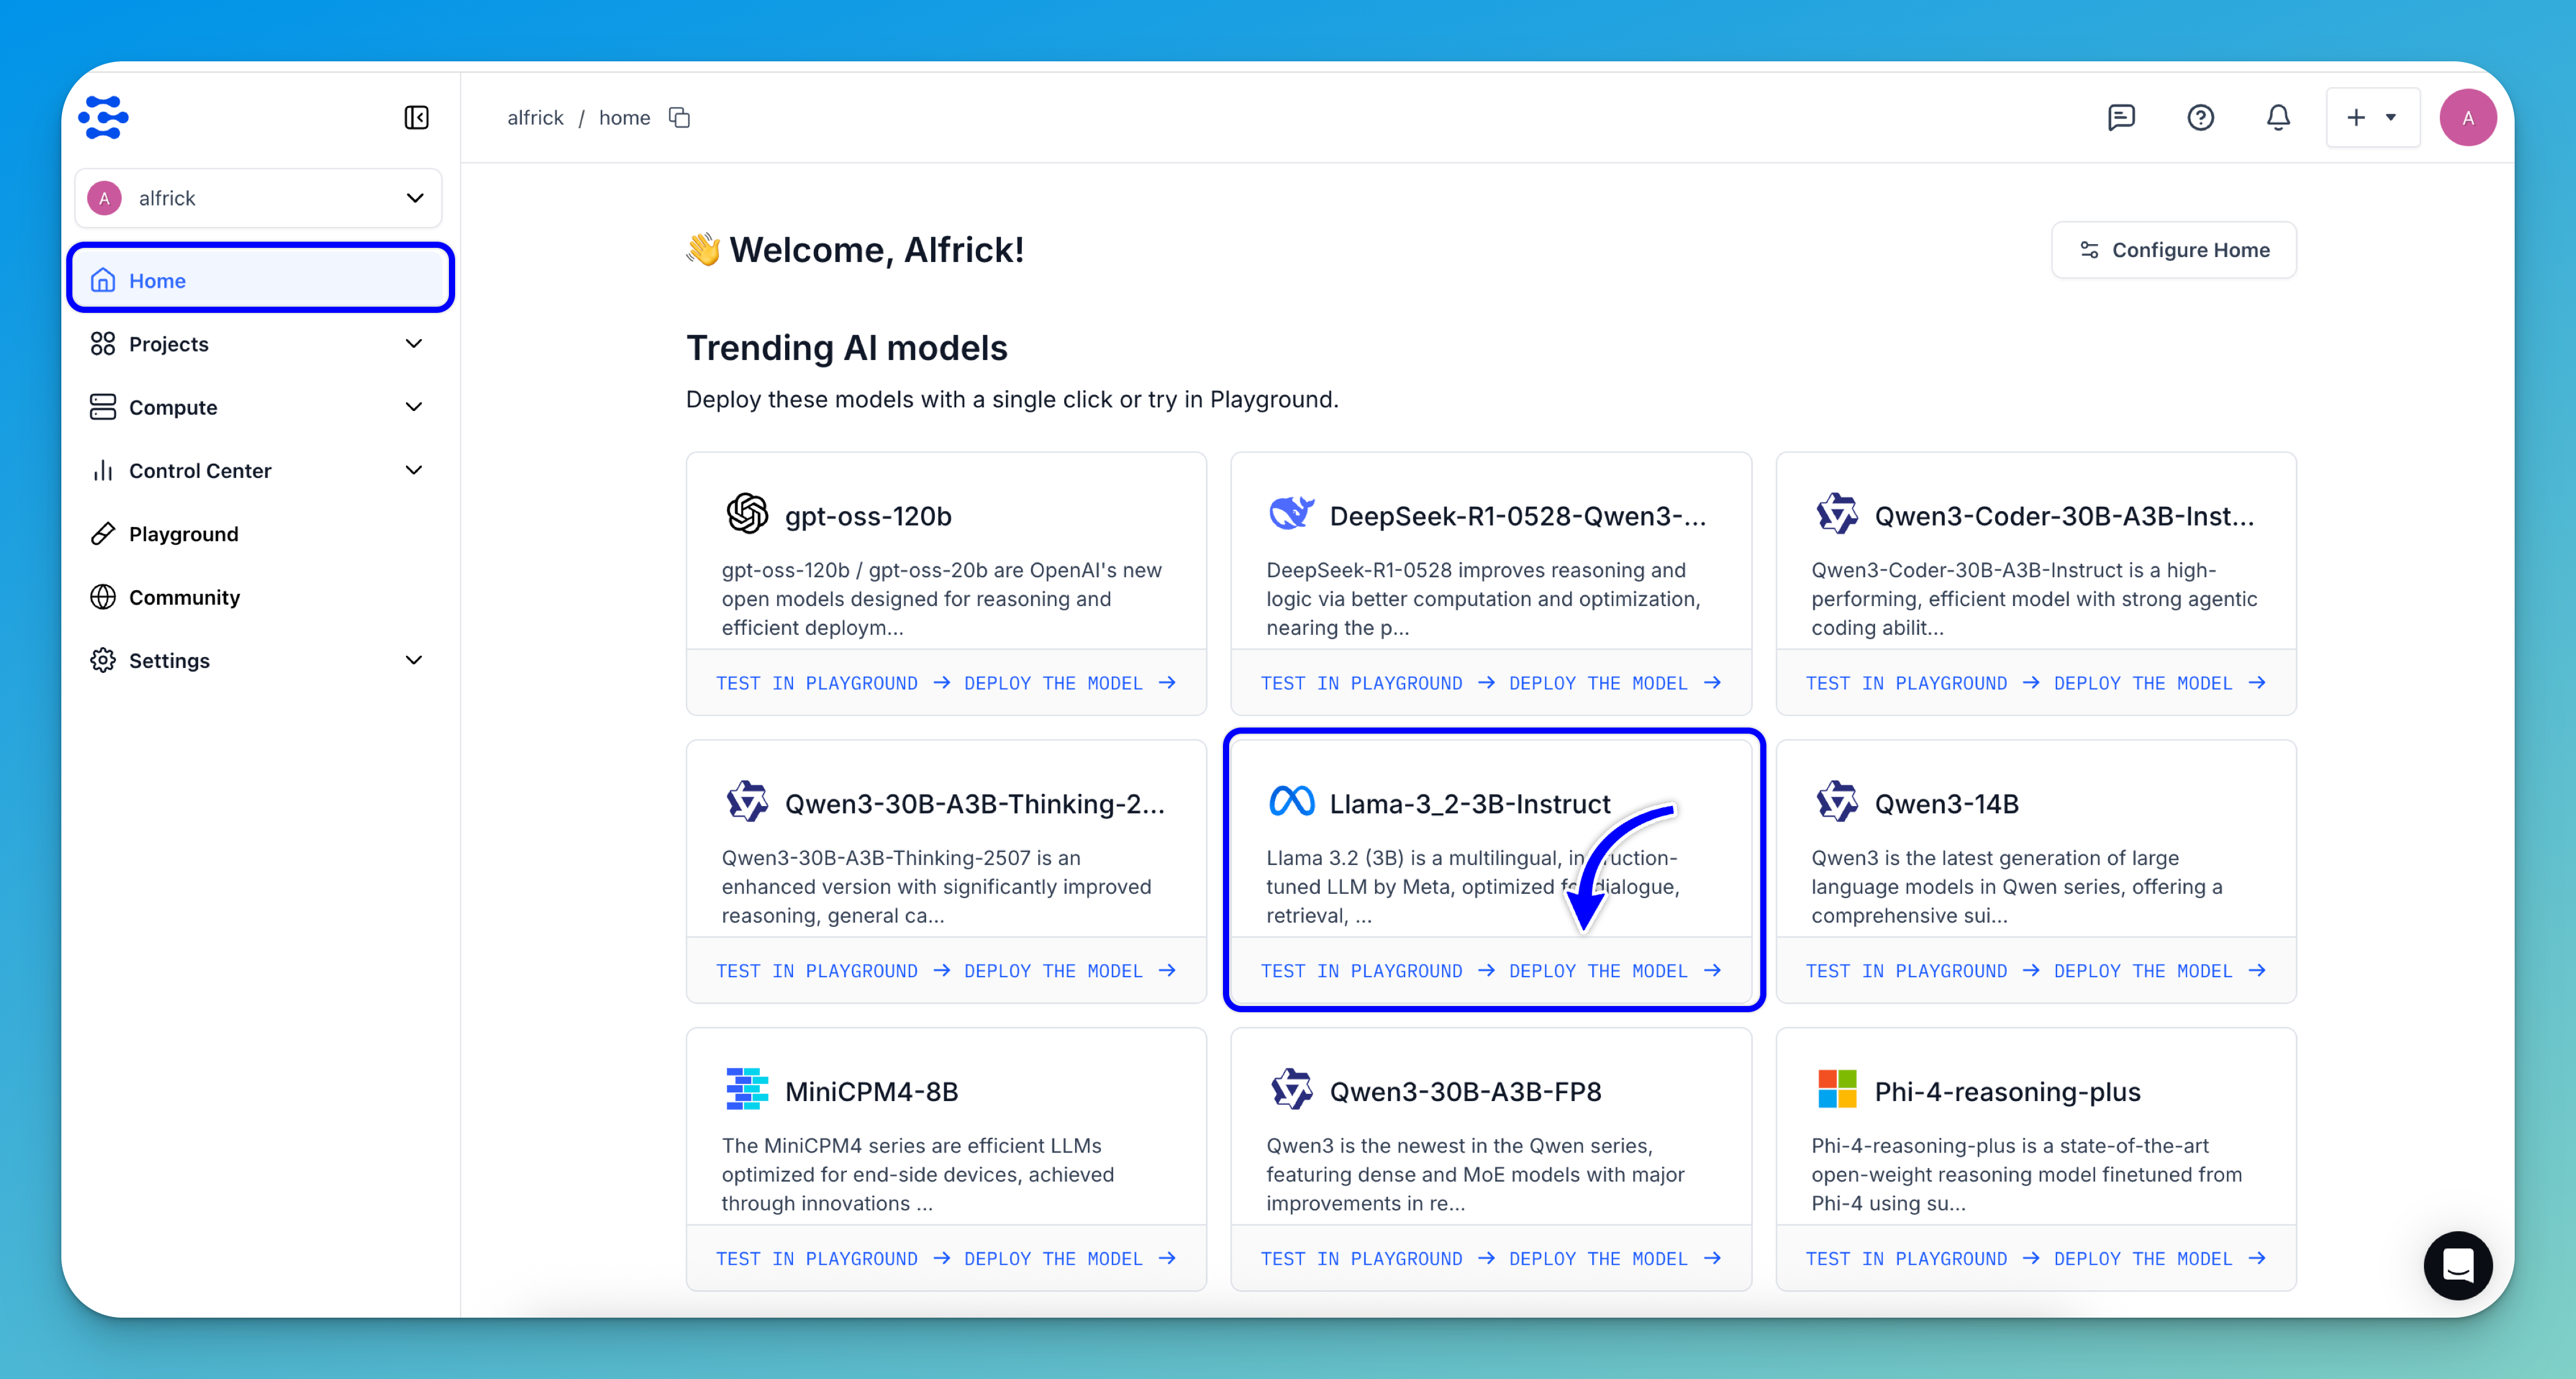Expand the Projects section chevron
Viewport: 2576px width, 1379px height.
[x=414, y=344]
